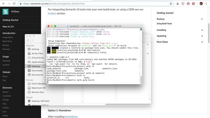This screenshot has width=210, height=118.
Task: Open Header under Elements
Action: point(6,108)
